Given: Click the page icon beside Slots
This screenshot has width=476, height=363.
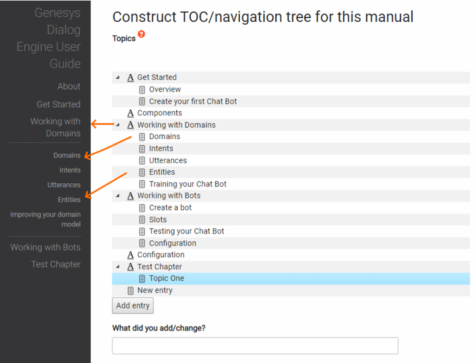Looking at the screenshot, I should click(x=142, y=220).
